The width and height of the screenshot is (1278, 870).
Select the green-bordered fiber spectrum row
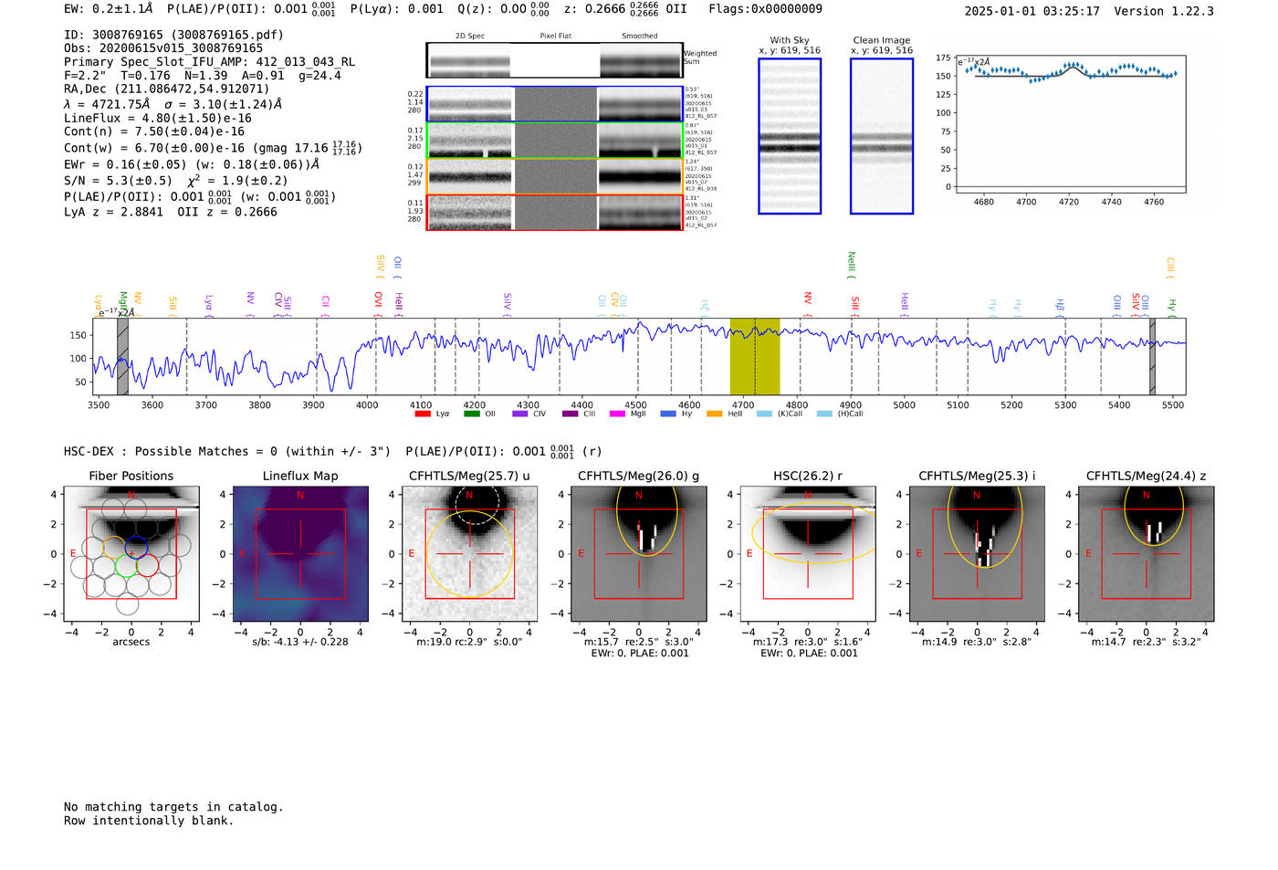pos(555,140)
